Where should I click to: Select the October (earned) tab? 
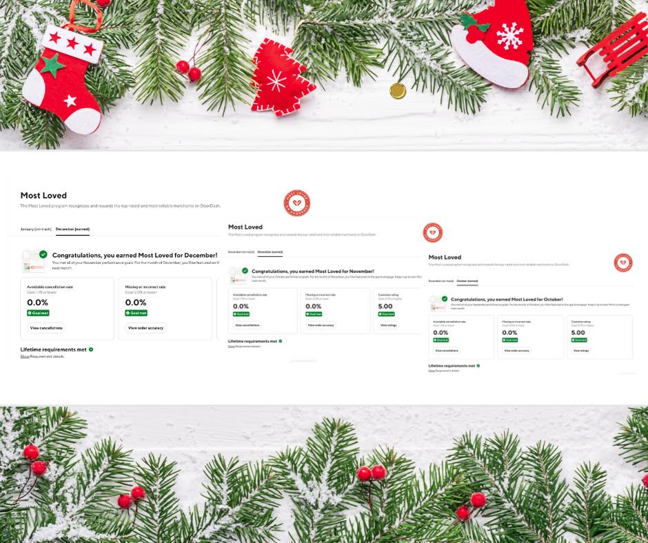pos(467,281)
